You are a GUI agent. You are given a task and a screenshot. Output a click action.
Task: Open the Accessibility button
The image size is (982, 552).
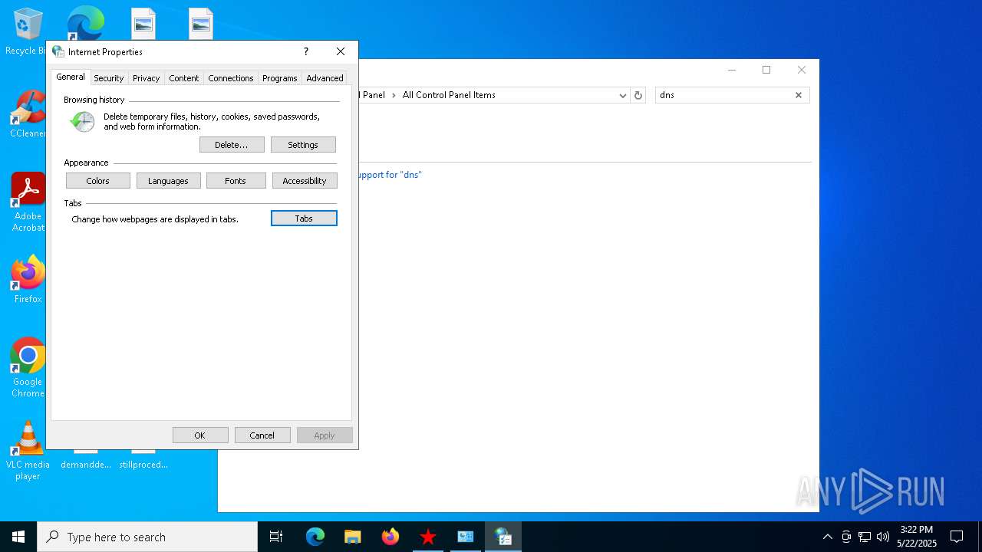tap(305, 181)
